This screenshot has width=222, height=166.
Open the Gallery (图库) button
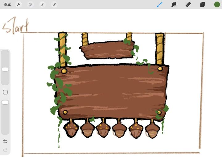point(7,5)
